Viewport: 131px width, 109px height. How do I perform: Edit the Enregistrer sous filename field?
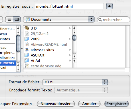point(69,6)
